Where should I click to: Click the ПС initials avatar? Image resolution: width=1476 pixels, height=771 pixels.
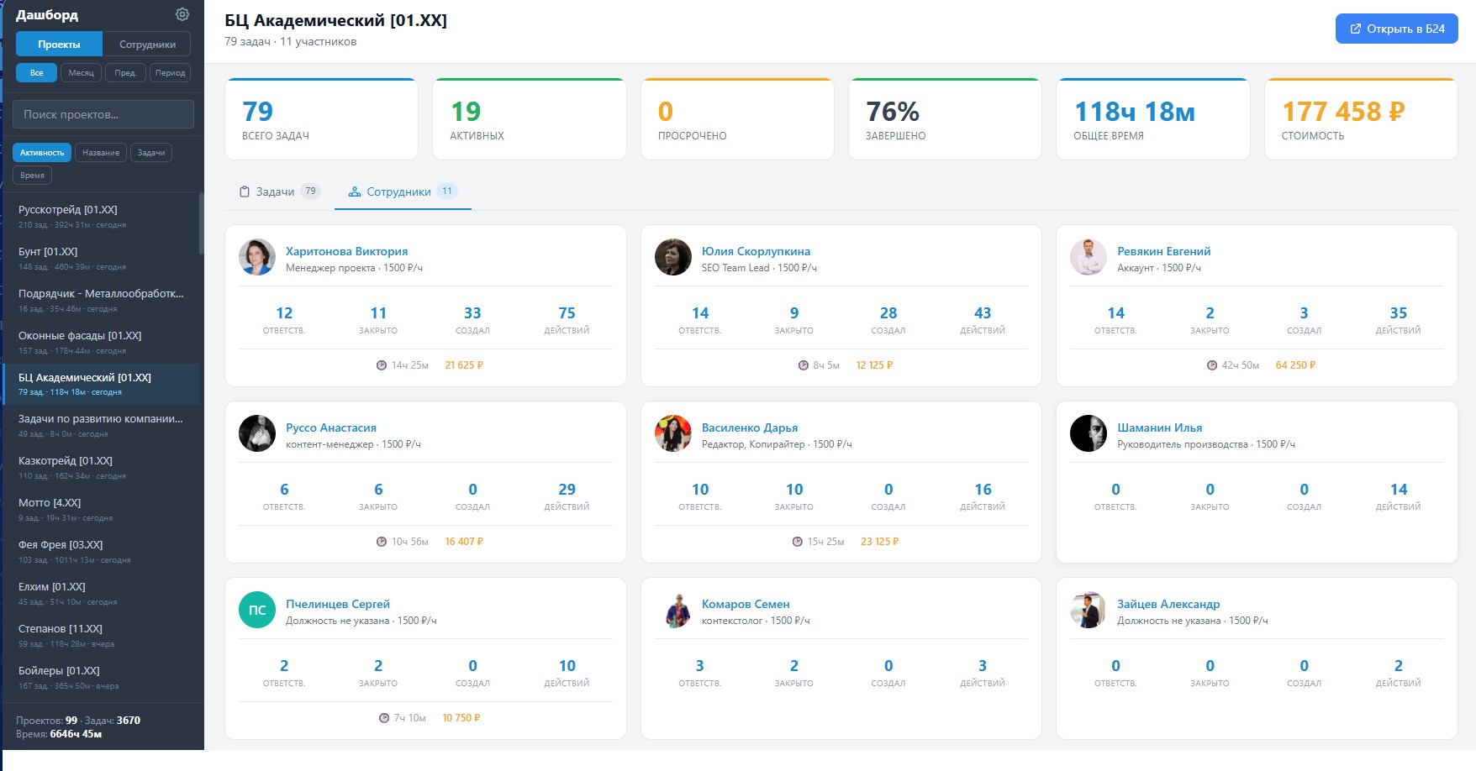(257, 611)
